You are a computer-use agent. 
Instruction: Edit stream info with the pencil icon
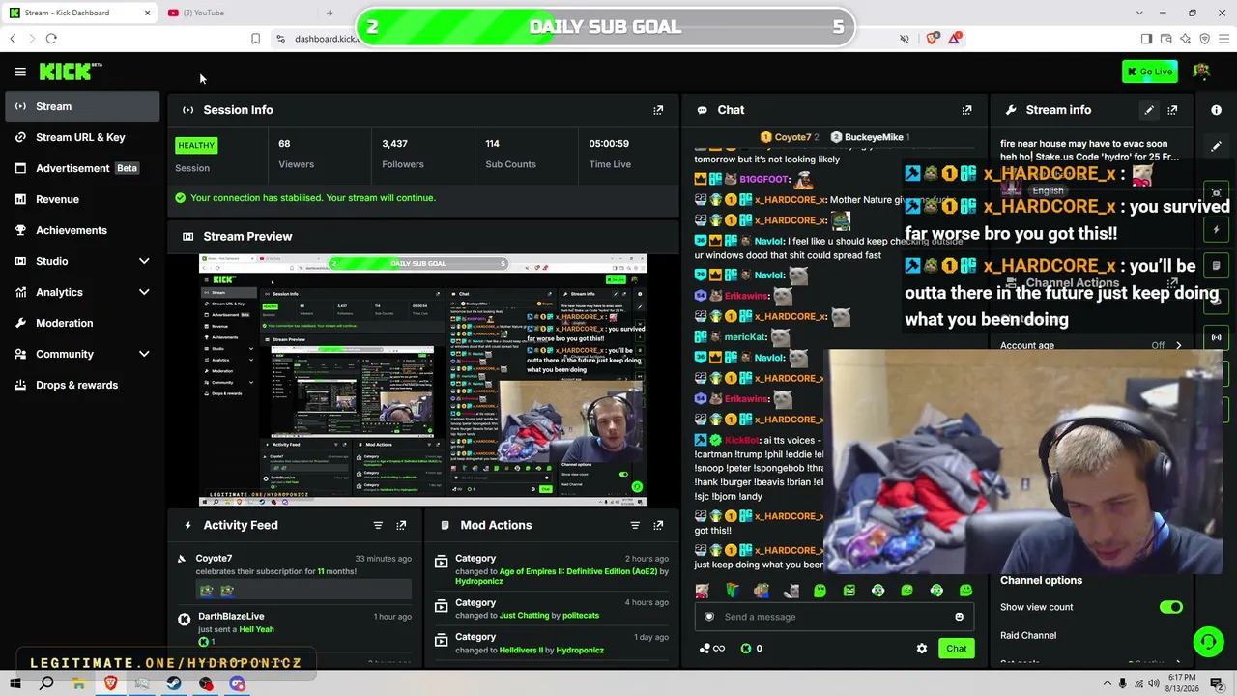[x=1149, y=110]
